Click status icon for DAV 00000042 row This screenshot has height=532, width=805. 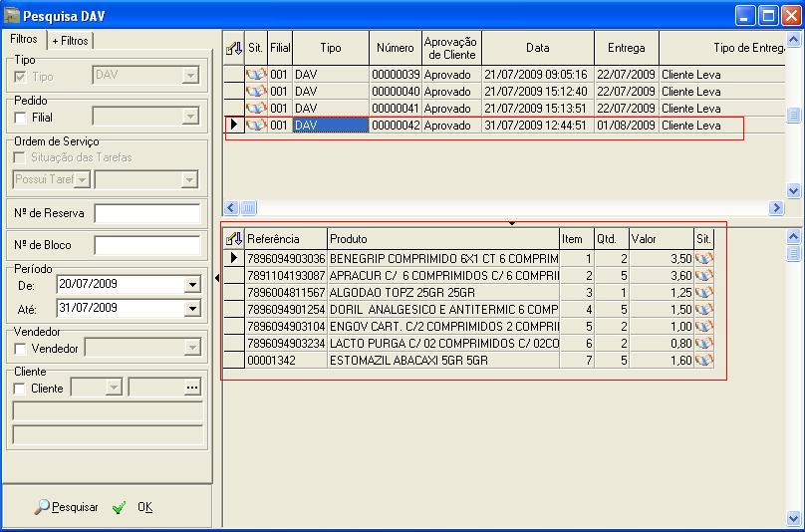click(256, 126)
